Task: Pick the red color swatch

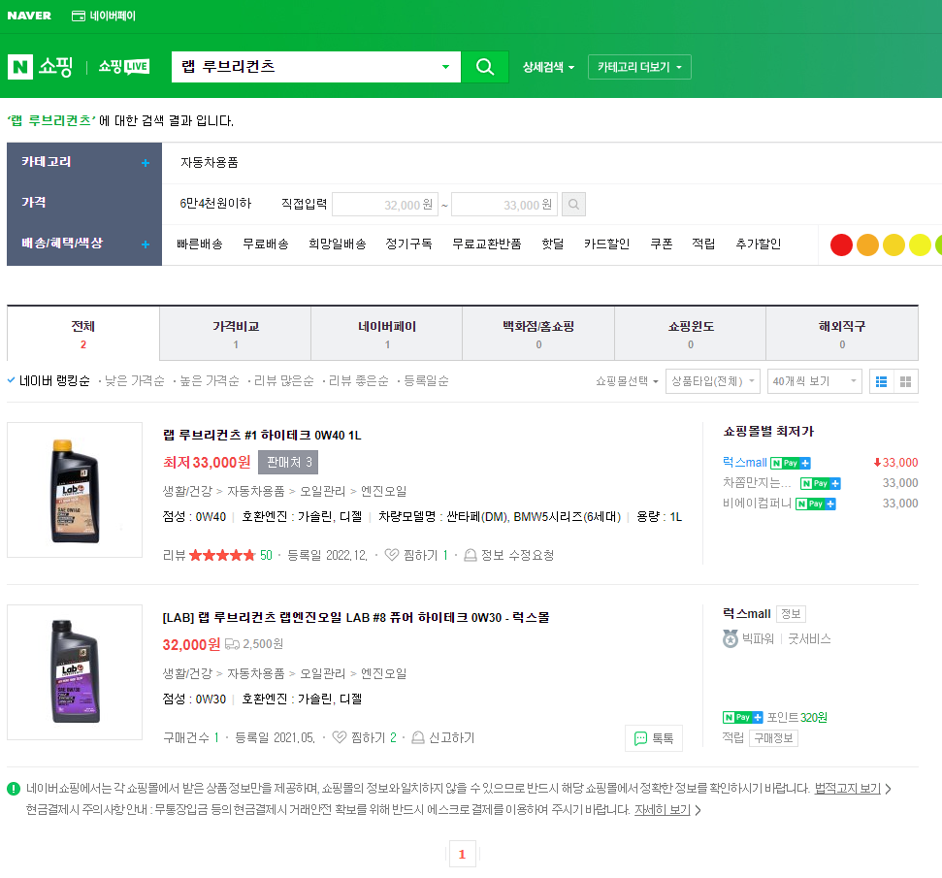Action: coord(841,244)
